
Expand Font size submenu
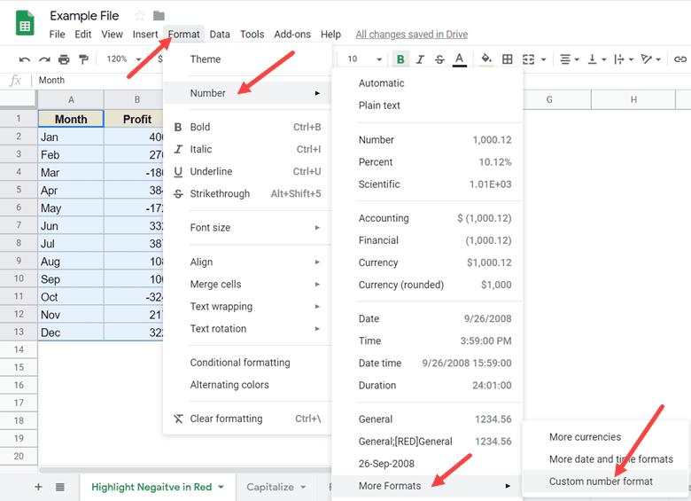[247, 228]
